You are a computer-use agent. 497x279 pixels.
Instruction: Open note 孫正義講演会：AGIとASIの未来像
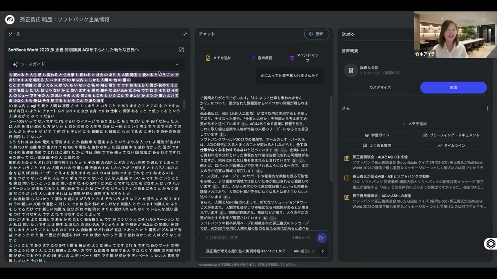tap(415, 162)
